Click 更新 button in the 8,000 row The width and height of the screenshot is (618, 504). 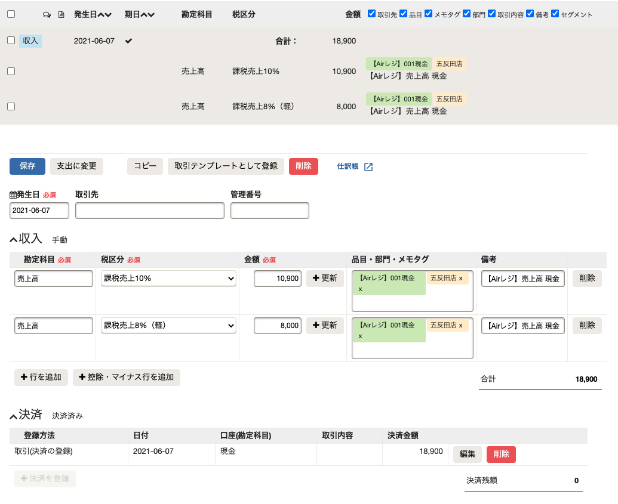pos(325,326)
